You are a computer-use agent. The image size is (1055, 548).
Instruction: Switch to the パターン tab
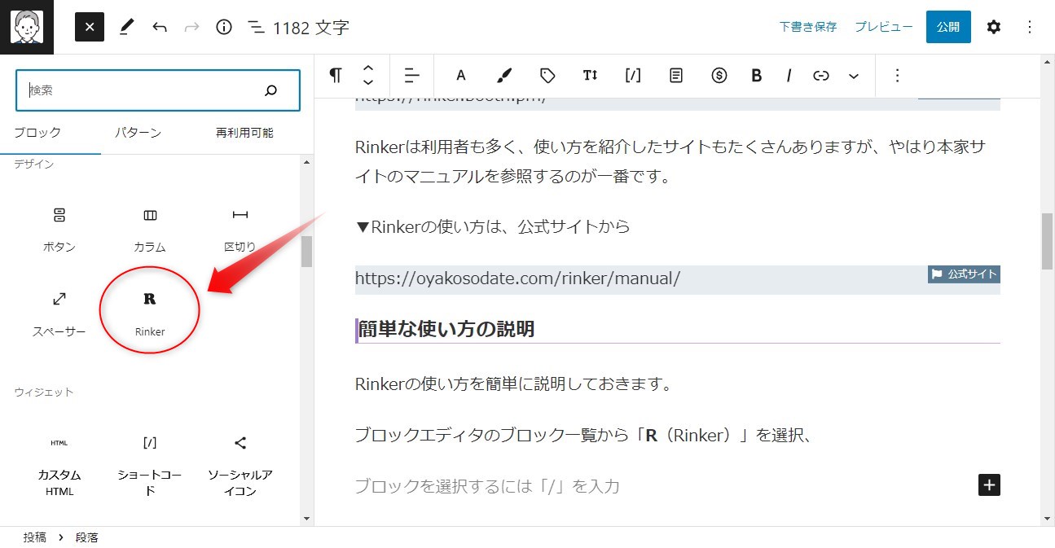tap(137, 132)
